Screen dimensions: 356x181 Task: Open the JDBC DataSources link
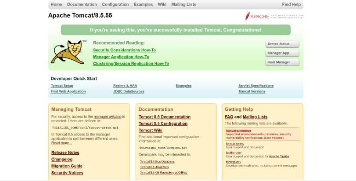click(x=129, y=91)
